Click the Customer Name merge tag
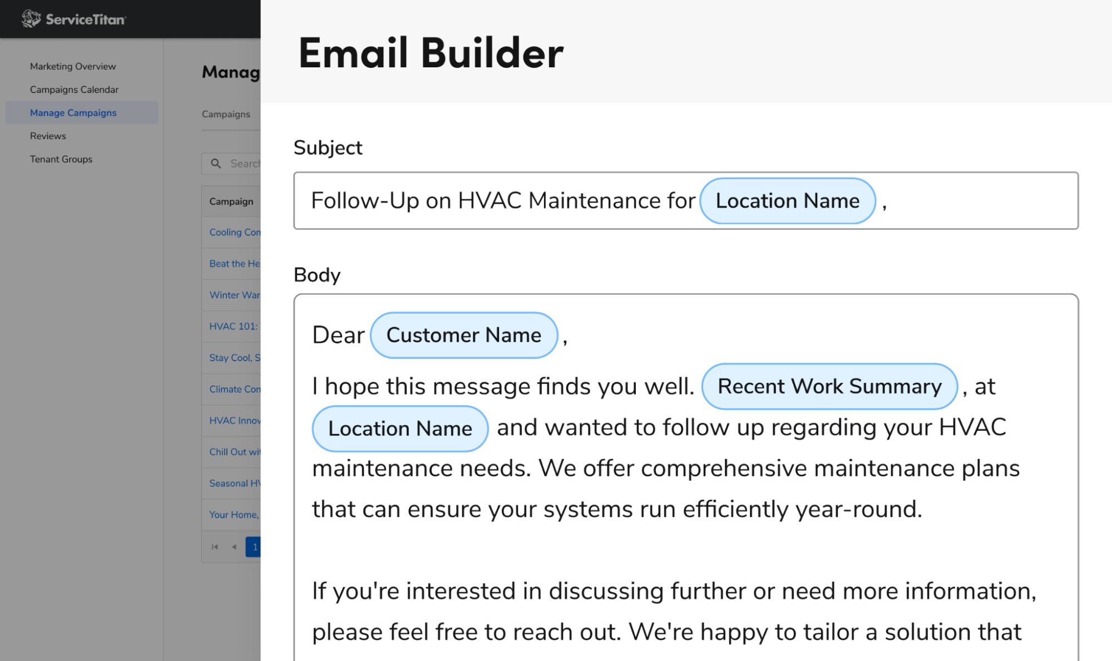This screenshot has width=1112, height=661. [x=463, y=335]
